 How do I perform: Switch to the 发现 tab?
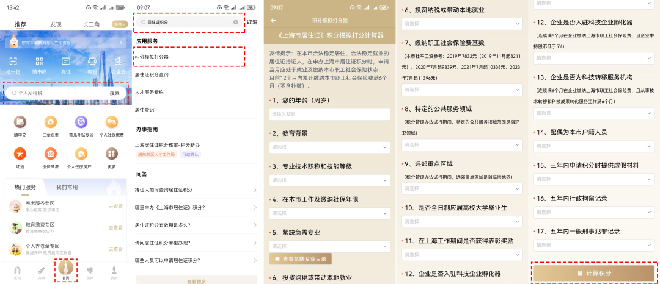[56, 24]
